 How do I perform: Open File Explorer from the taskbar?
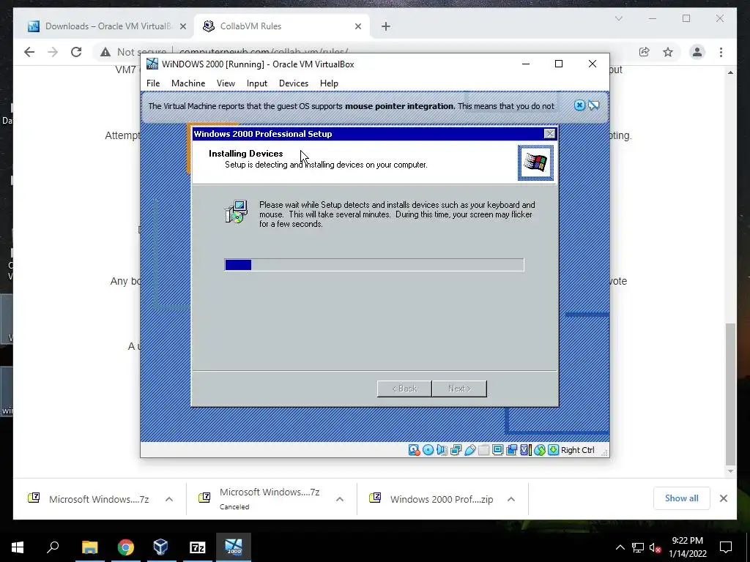pyautogui.click(x=89, y=547)
